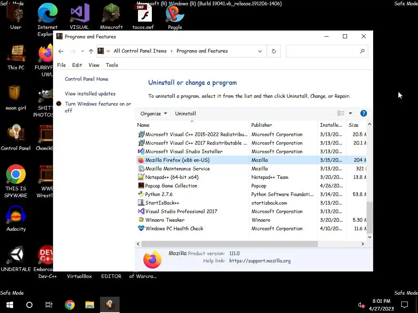Open Internet Explorer desktop shortcut

tap(47, 20)
